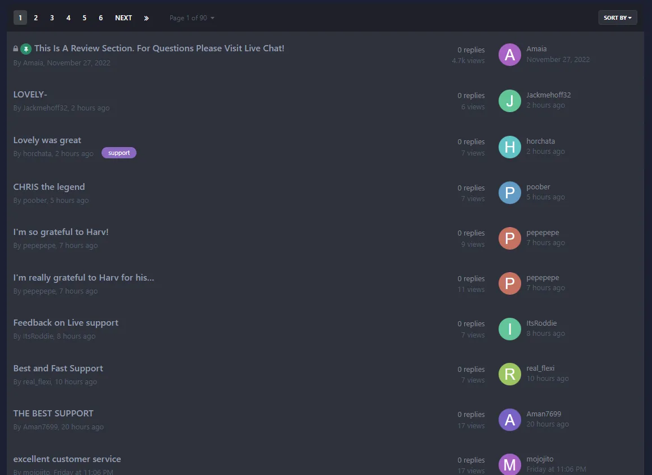This screenshot has height=475, width=652.
Task: Open Amaia's purple avatar
Action: (x=509, y=55)
